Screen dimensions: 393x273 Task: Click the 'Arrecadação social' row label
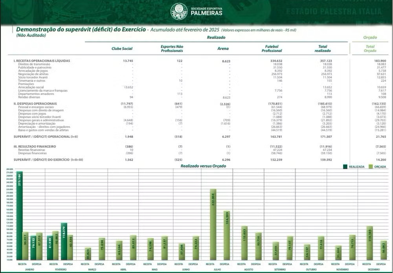click(x=31, y=87)
